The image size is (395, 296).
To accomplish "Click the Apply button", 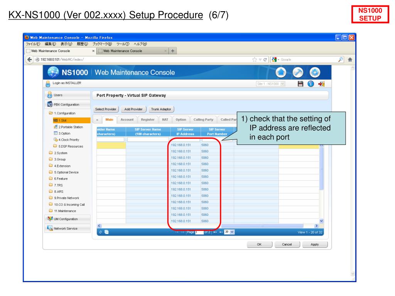I will point(315,244).
